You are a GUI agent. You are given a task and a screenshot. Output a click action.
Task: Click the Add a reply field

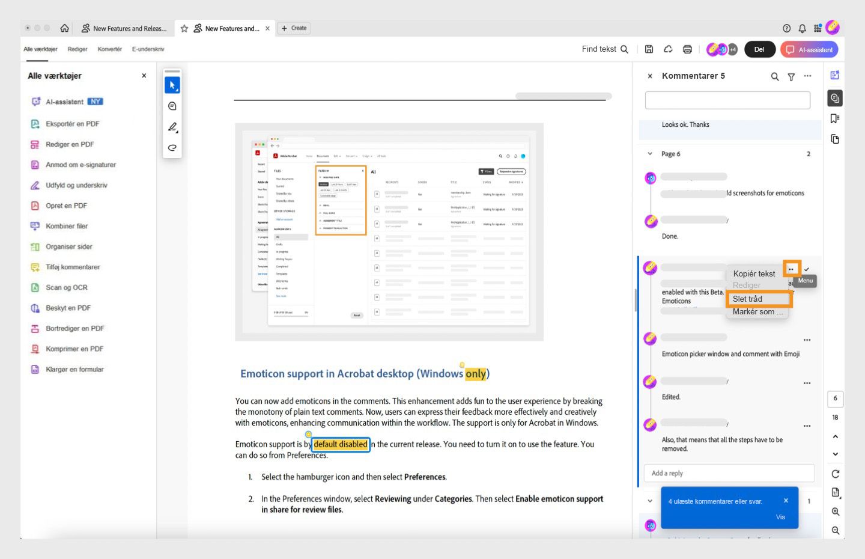tap(729, 473)
